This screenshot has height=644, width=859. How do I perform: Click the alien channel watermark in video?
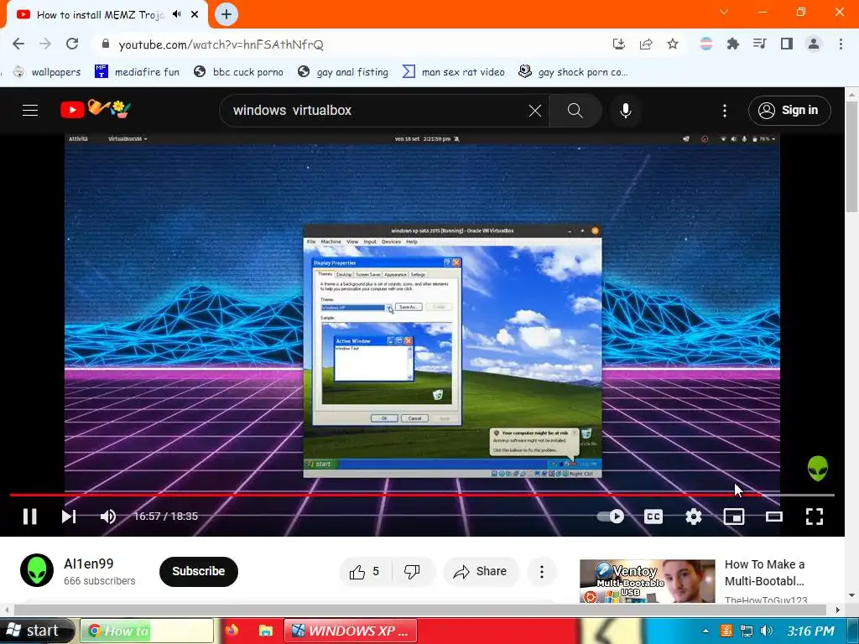818,469
